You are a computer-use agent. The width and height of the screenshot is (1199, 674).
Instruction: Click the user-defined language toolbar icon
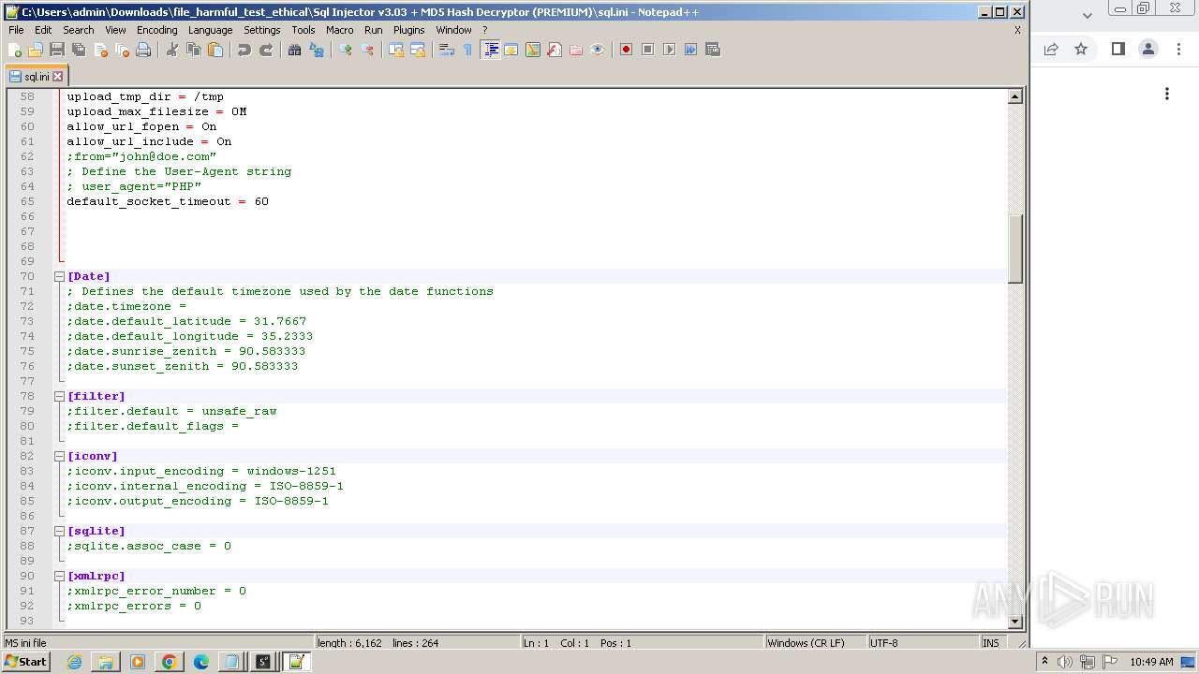511,50
